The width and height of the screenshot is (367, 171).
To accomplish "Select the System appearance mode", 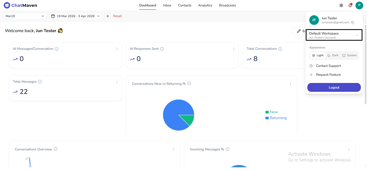I will pyautogui.click(x=349, y=55).
